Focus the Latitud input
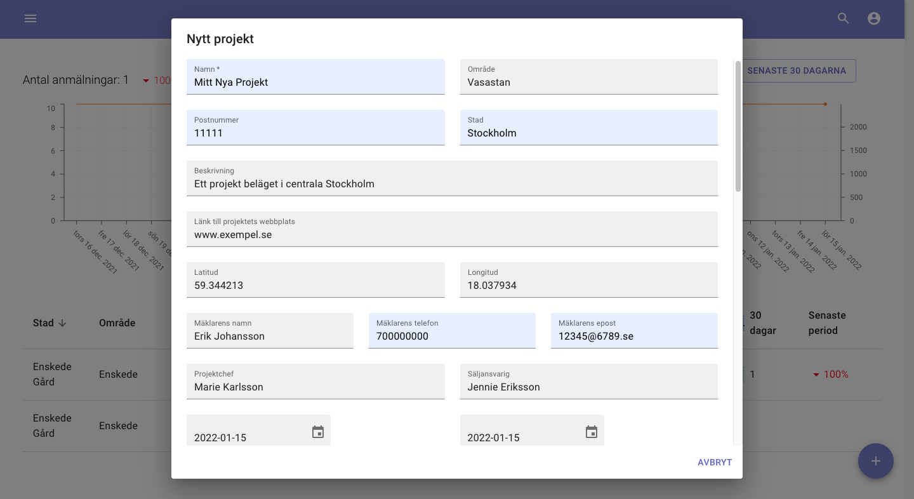Screen dimensions: 914x499 315,285
